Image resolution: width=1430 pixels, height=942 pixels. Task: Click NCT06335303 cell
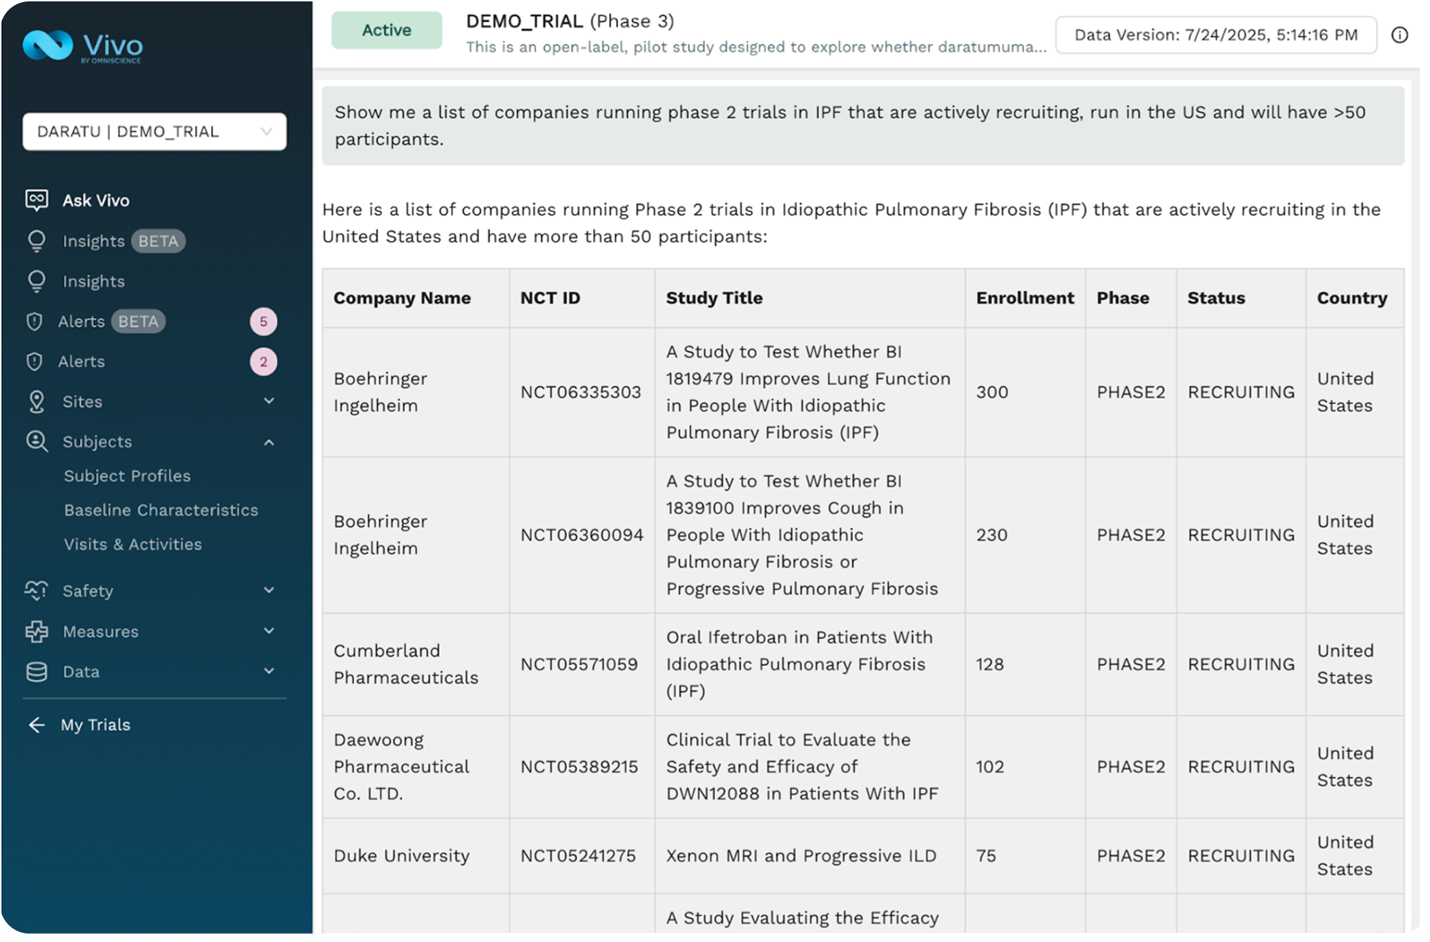(581, 392)
